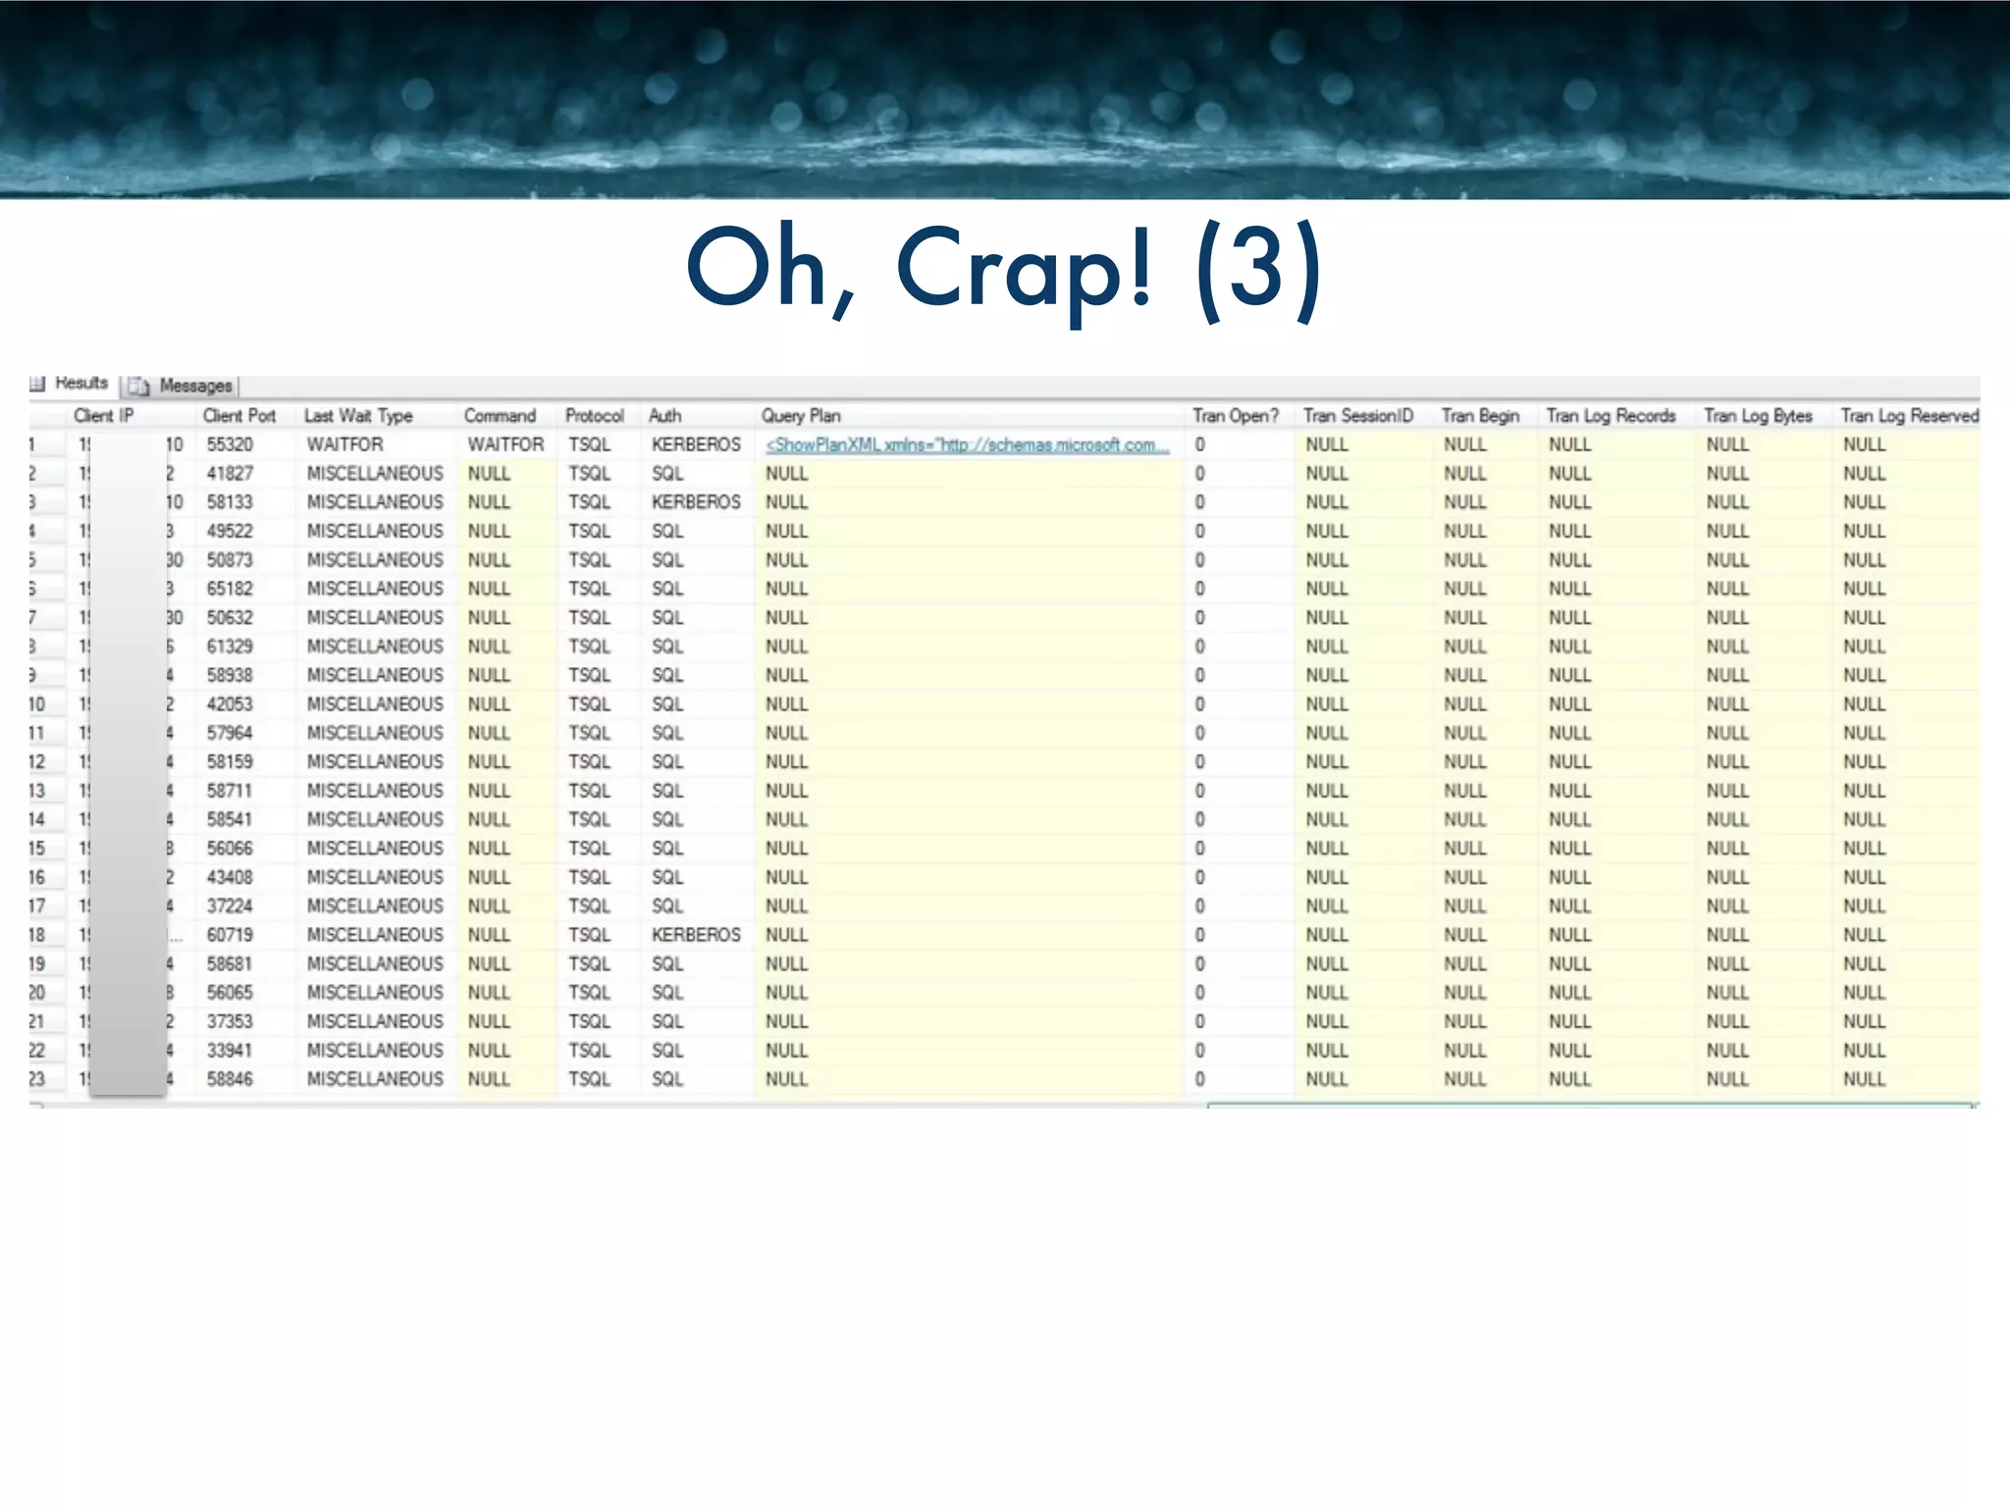Select KERBEROS auth cell in row 18
Image resolution: width=2010 pixels, height=1507 pixels.
tap(696, 935)
